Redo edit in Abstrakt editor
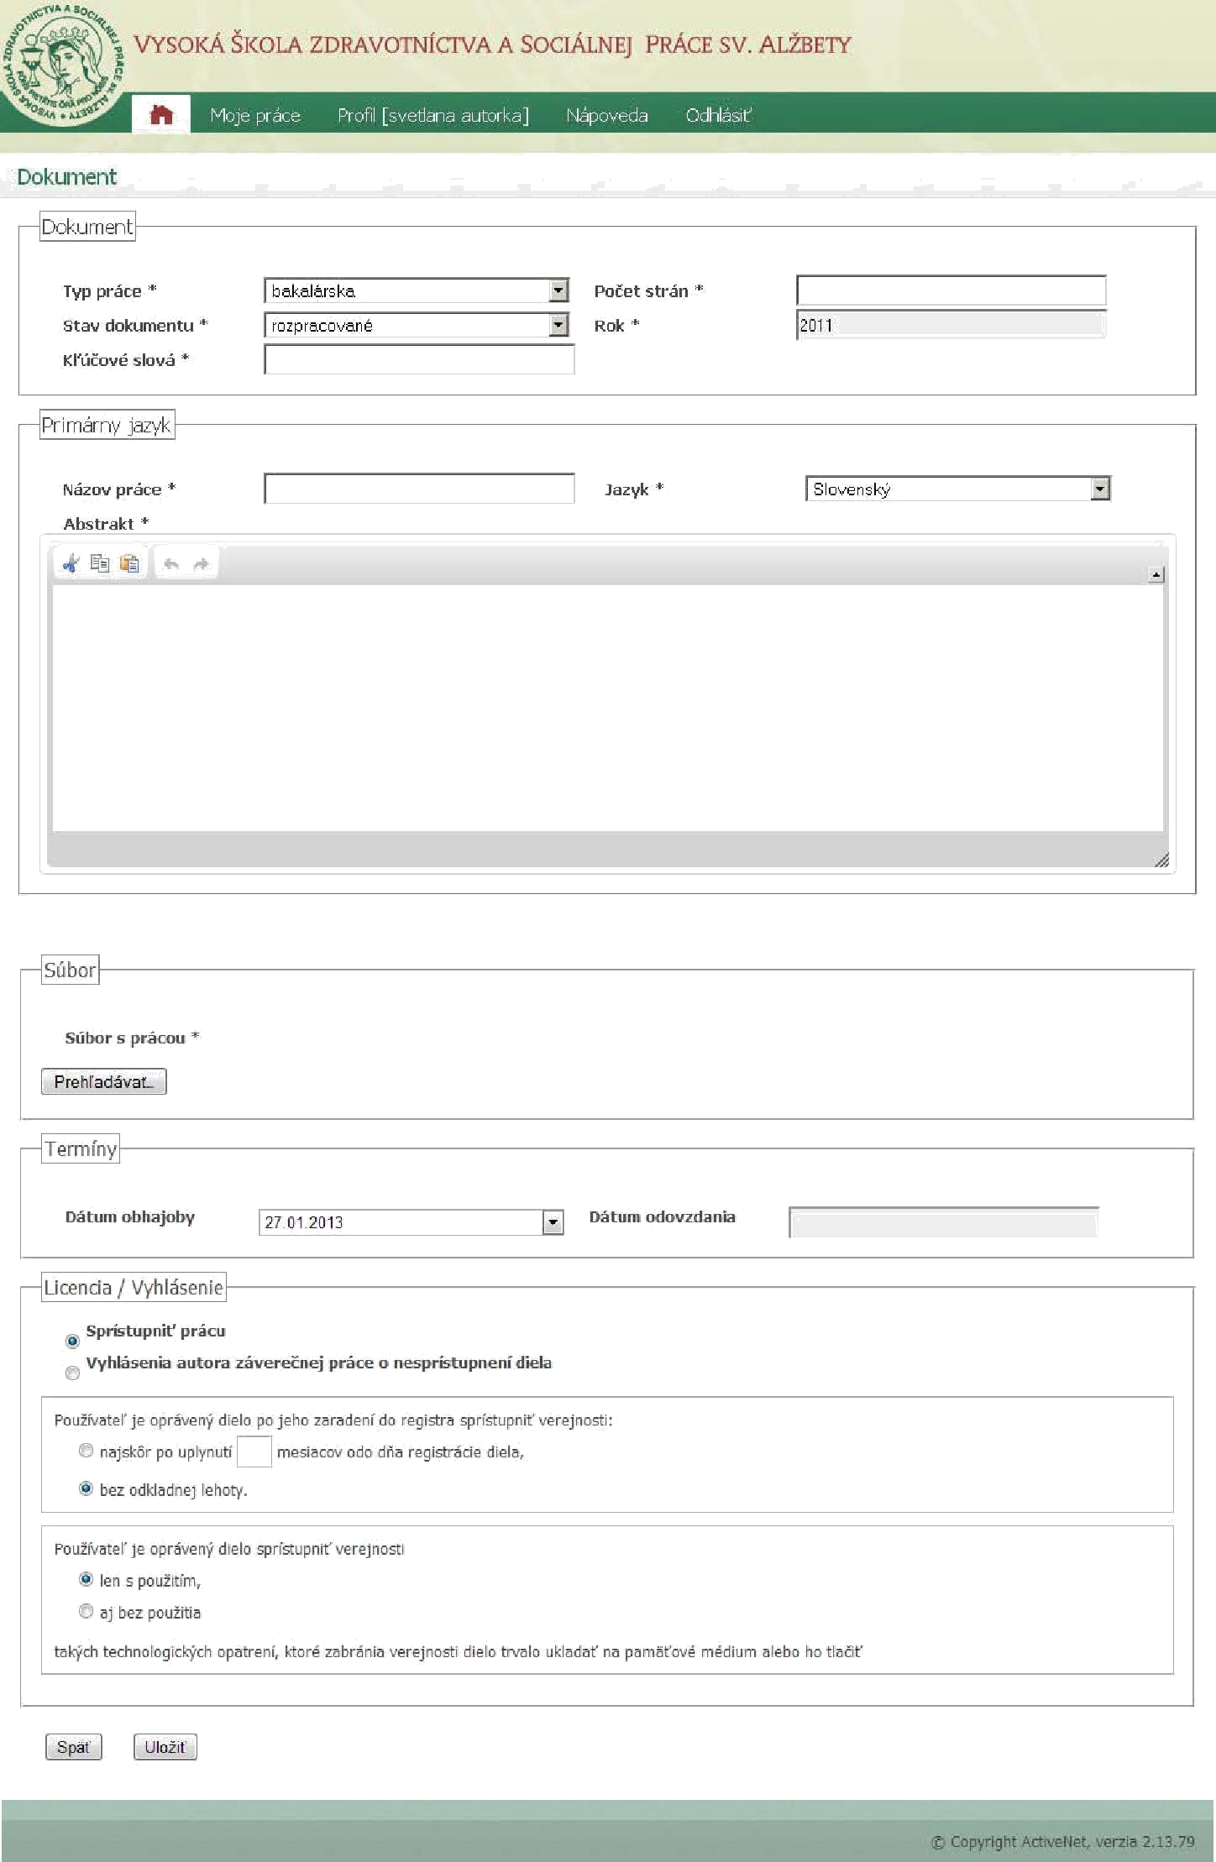This screenshot has width=1216, height=1862. [201, 564]
